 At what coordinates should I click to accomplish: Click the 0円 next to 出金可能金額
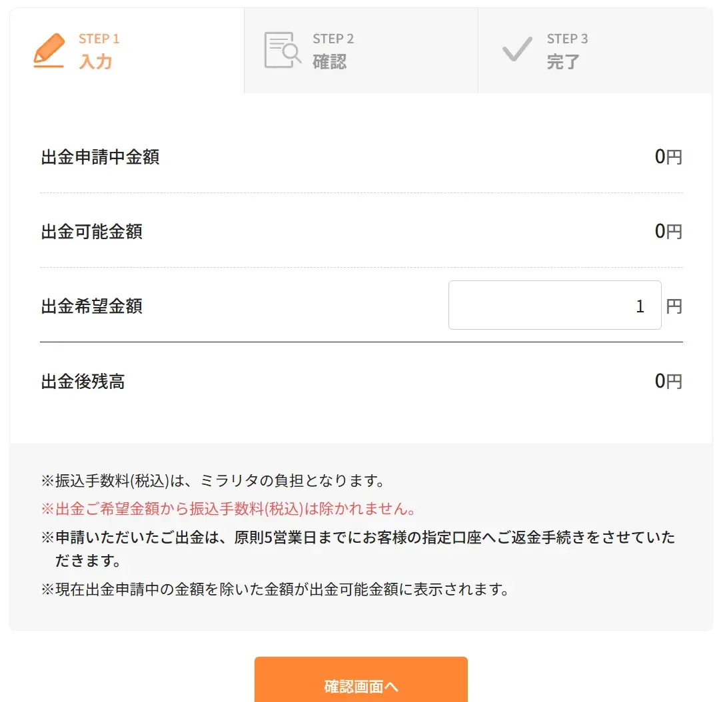coord(668,231)
